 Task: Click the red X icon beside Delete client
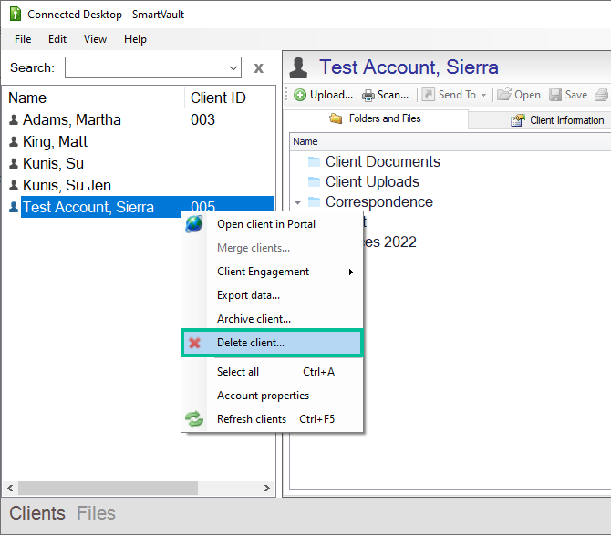coord(194,343)
